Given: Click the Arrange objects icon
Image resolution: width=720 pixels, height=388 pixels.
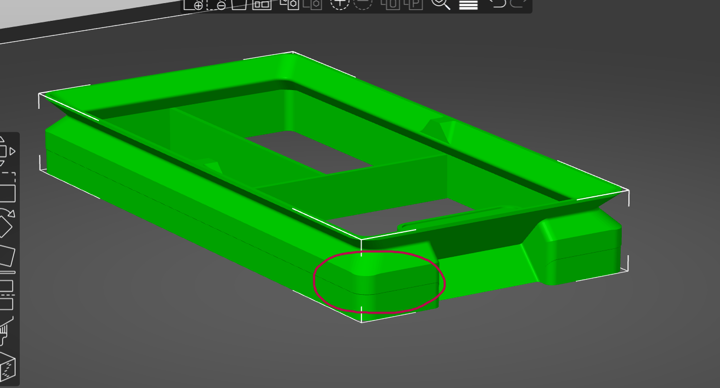Looking at the screenshot, I should [261, 4].
